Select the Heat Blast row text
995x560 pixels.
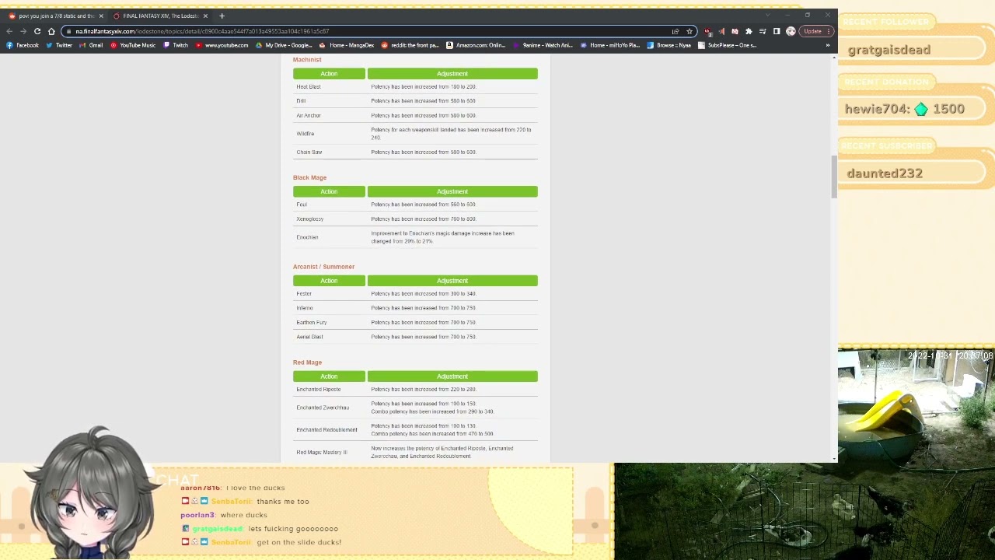(309, 87)
